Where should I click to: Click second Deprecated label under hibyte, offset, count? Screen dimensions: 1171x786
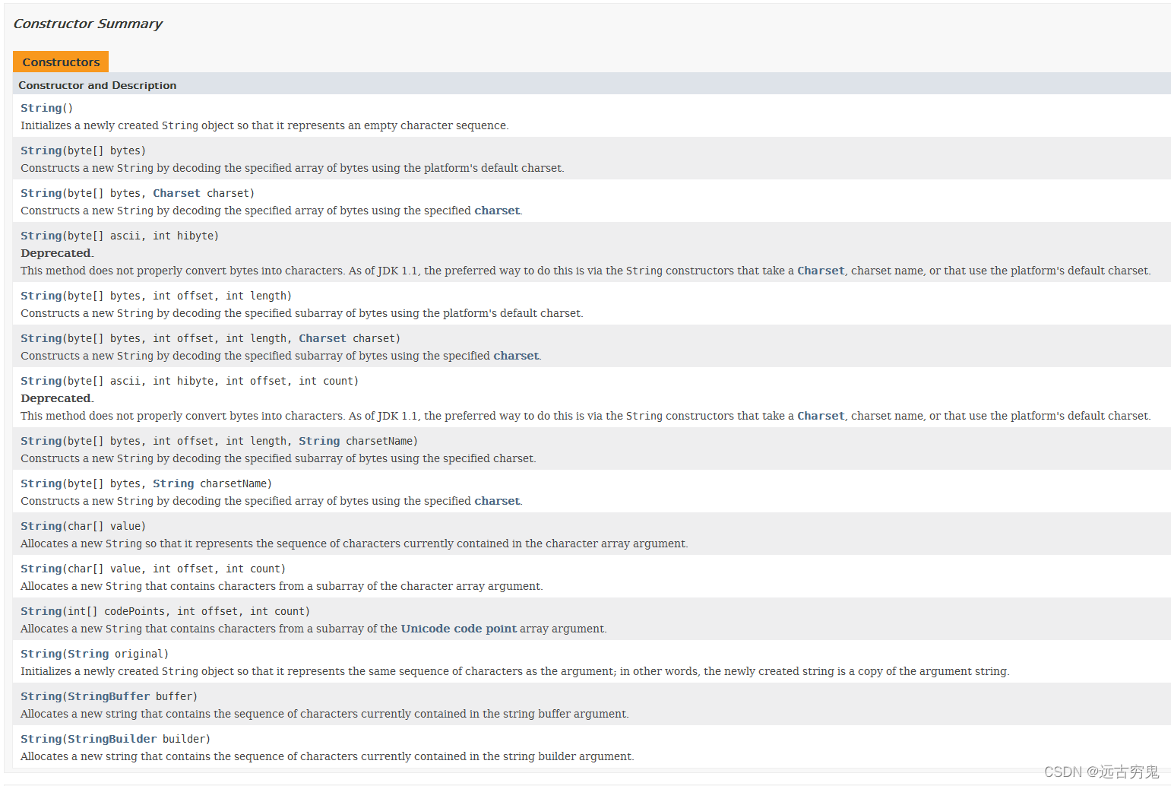(x=55, y=398)
